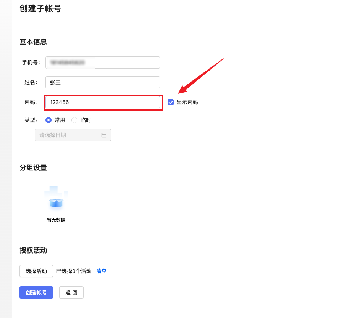
Task: Click the 基本信息 section heading
Action: click(x=33, y=42)
